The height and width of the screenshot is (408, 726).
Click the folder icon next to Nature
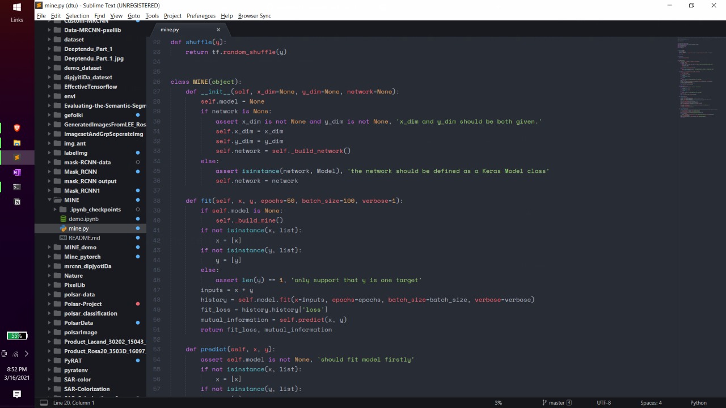(57, 275)
